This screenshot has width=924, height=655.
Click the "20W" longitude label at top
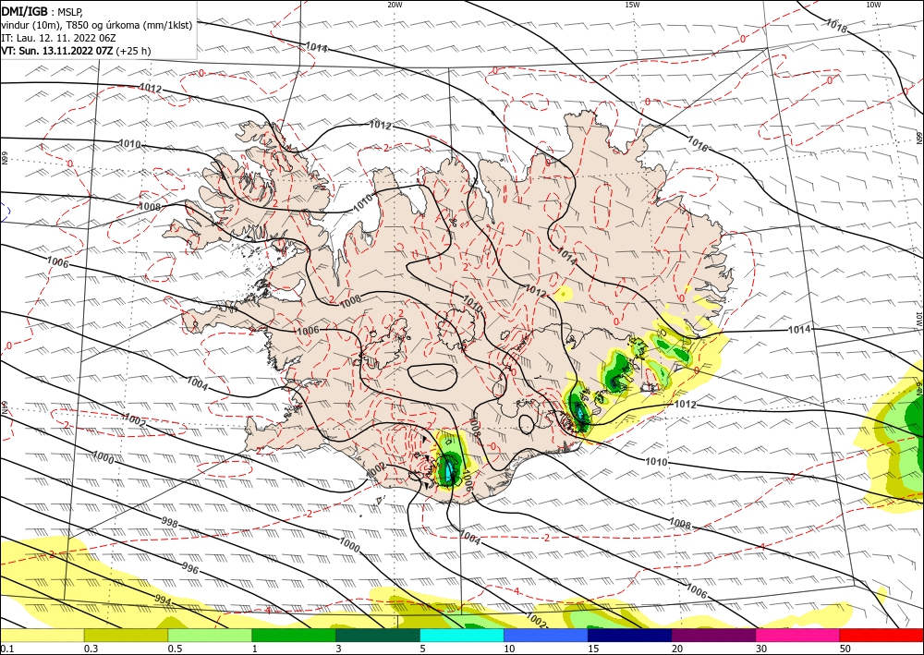pyautogui.click(x=395, y=4)
